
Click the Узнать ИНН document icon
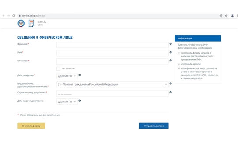pyautogui.click(x=31, y=23)
